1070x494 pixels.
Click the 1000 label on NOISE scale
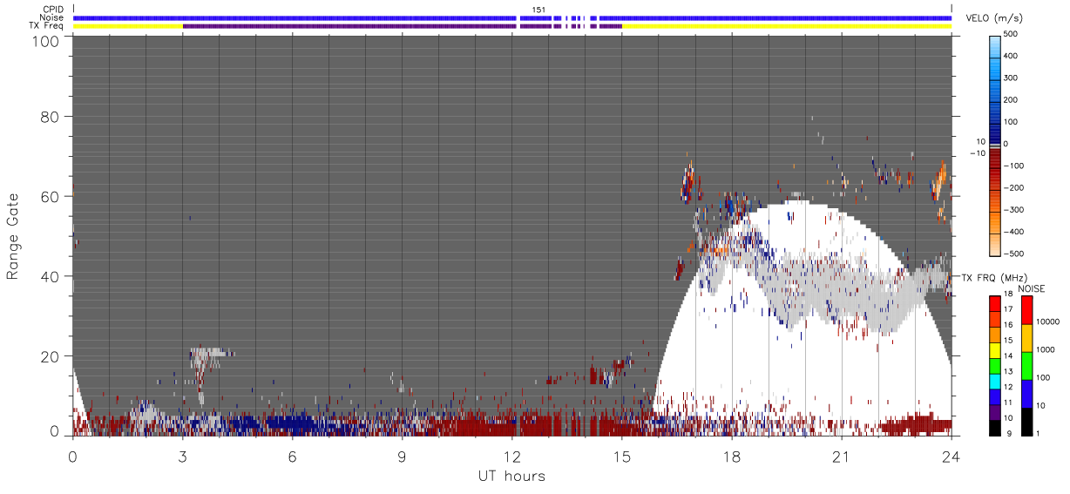pos(1044,349)
